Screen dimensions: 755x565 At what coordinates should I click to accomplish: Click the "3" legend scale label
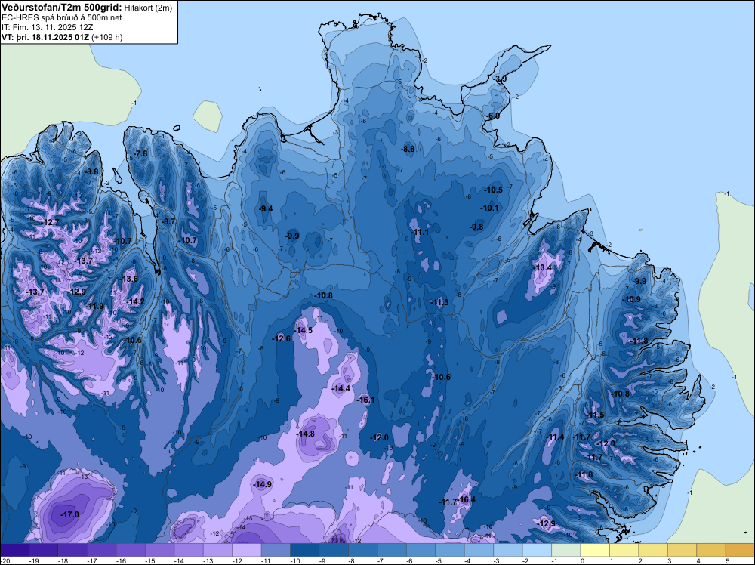[x=669, y=560]
